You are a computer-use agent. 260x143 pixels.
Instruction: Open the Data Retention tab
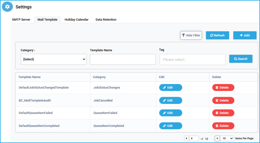106,20
